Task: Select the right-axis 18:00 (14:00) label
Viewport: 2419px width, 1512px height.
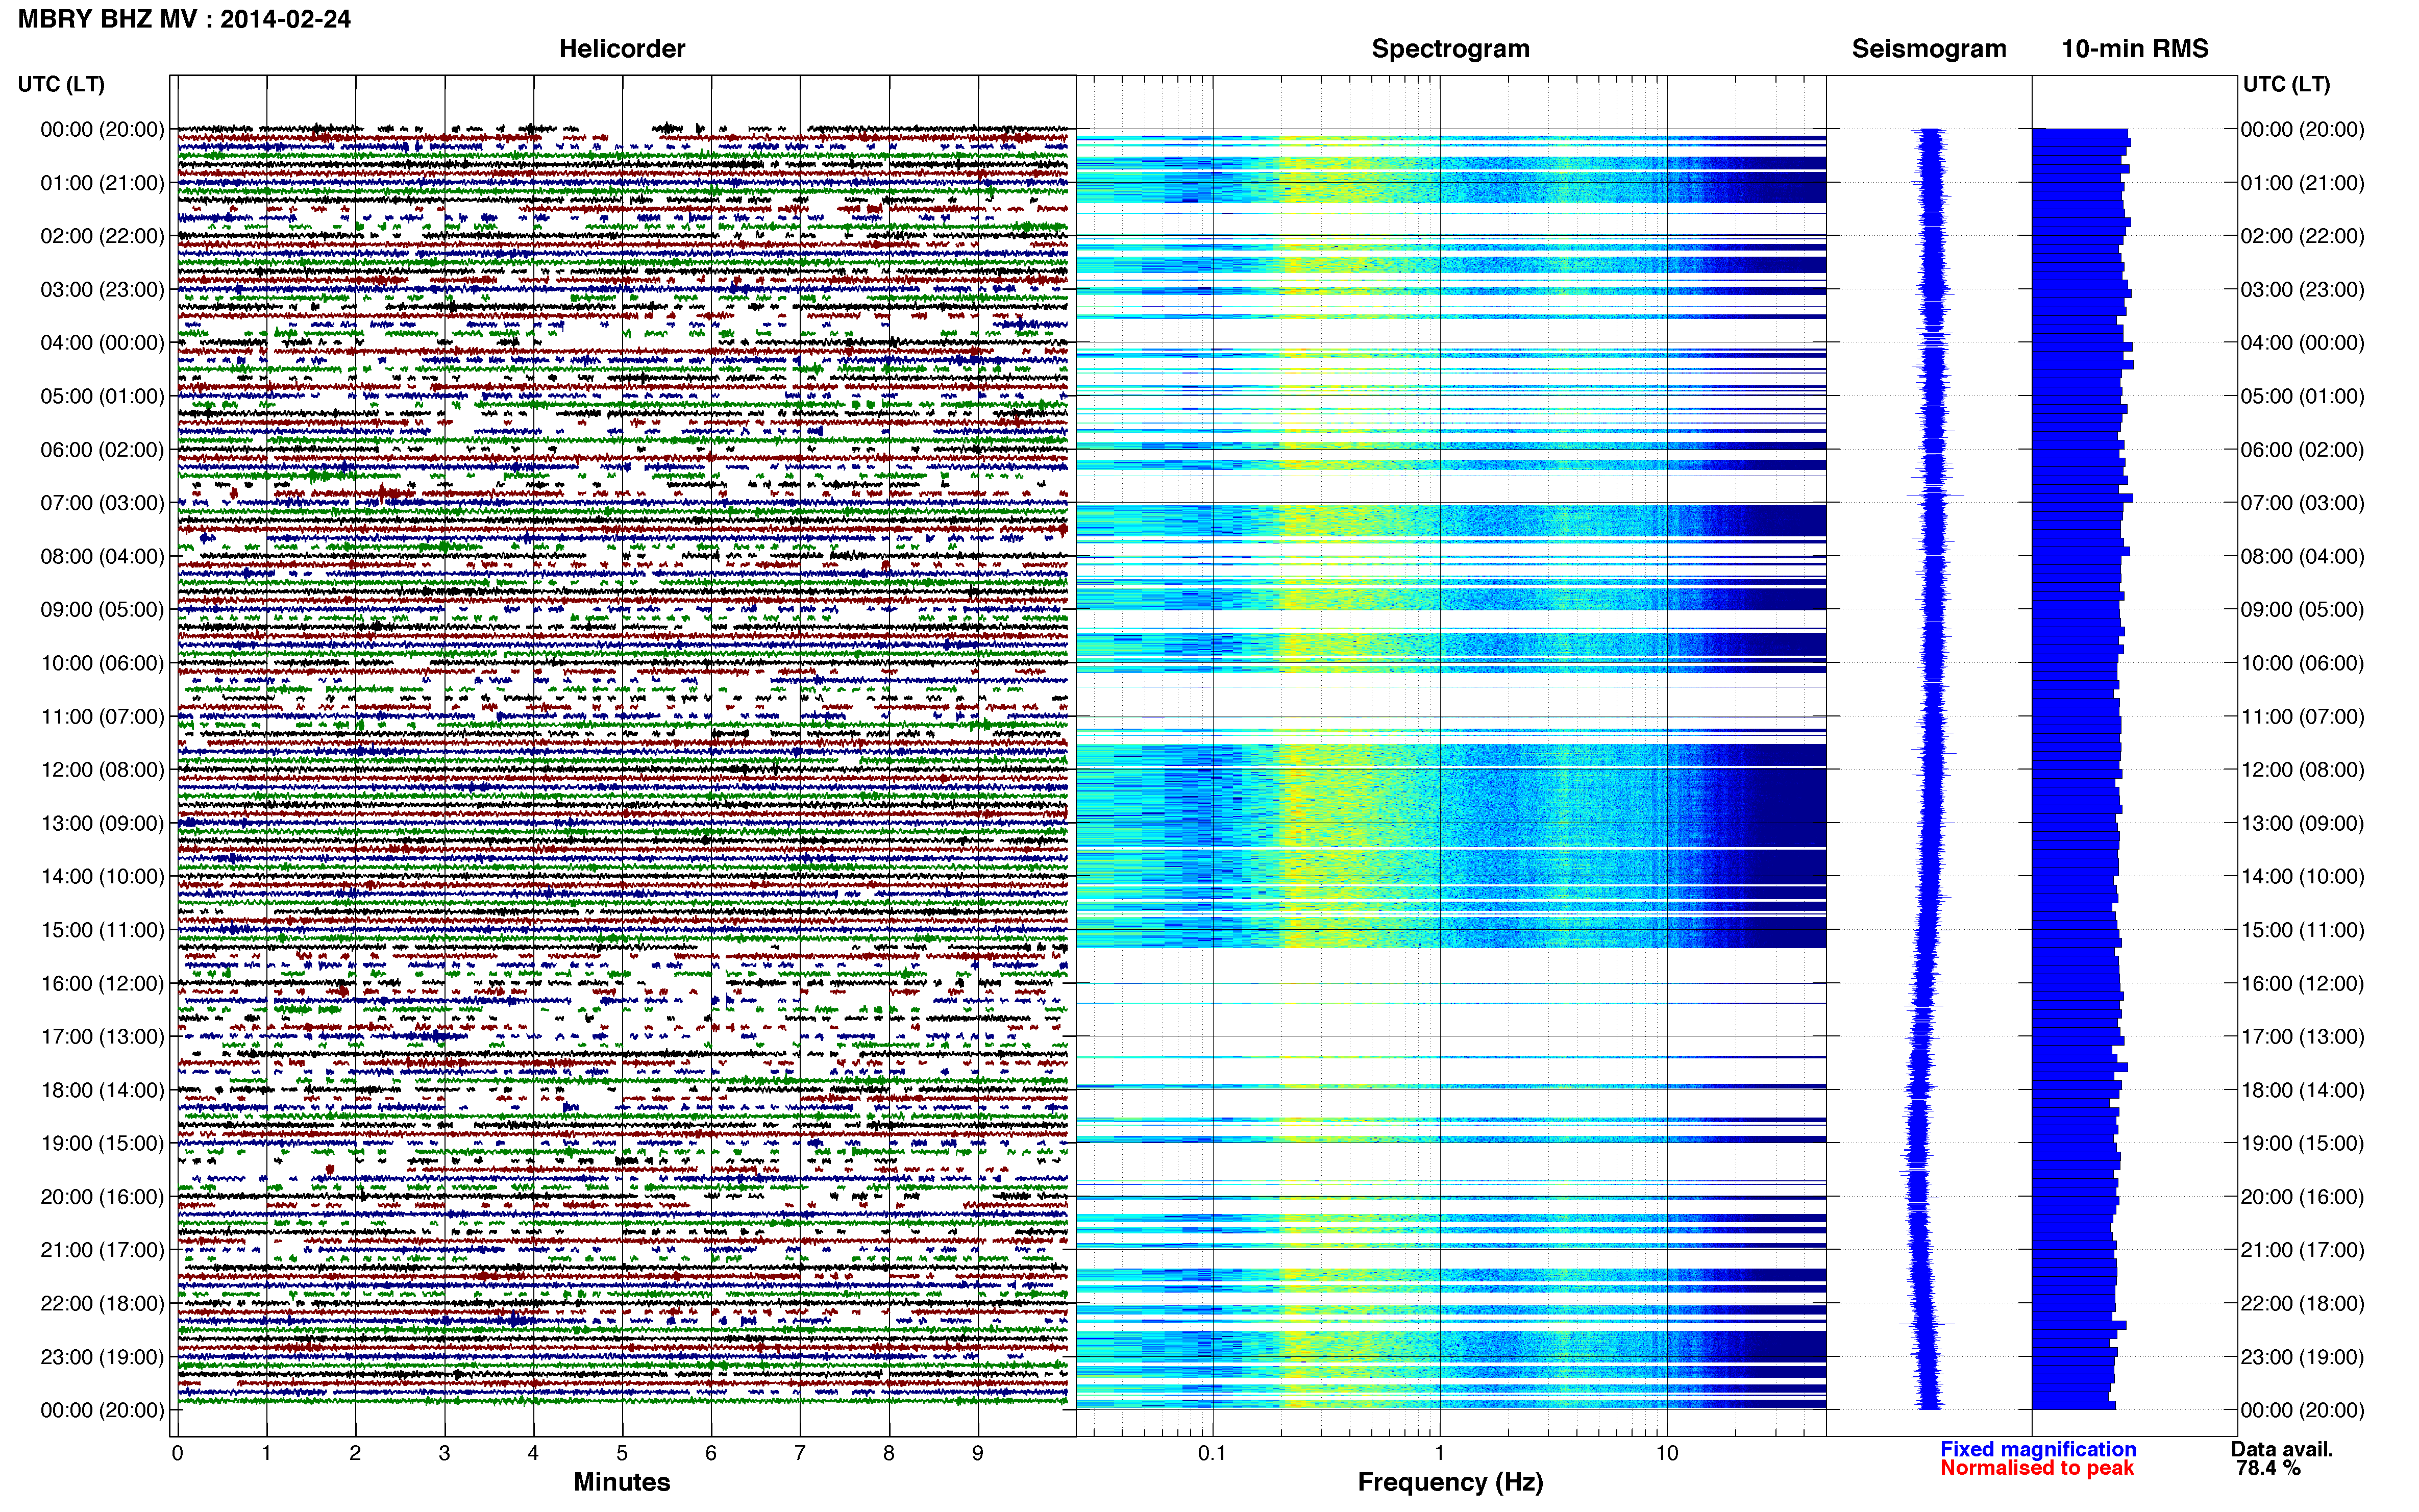Action: [x=2302, y=1090]
